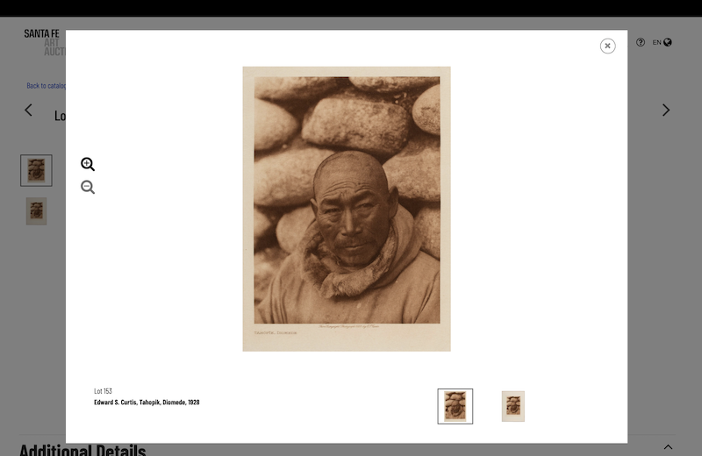Image resolution: width=702 pixels, height=456 pixels.
Task: Zoom out of the lot image
Action: point(88,187)
